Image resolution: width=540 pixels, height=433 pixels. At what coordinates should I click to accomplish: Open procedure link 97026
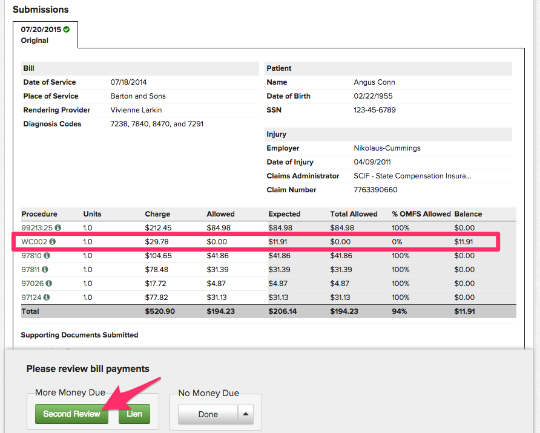pos(32,284)
